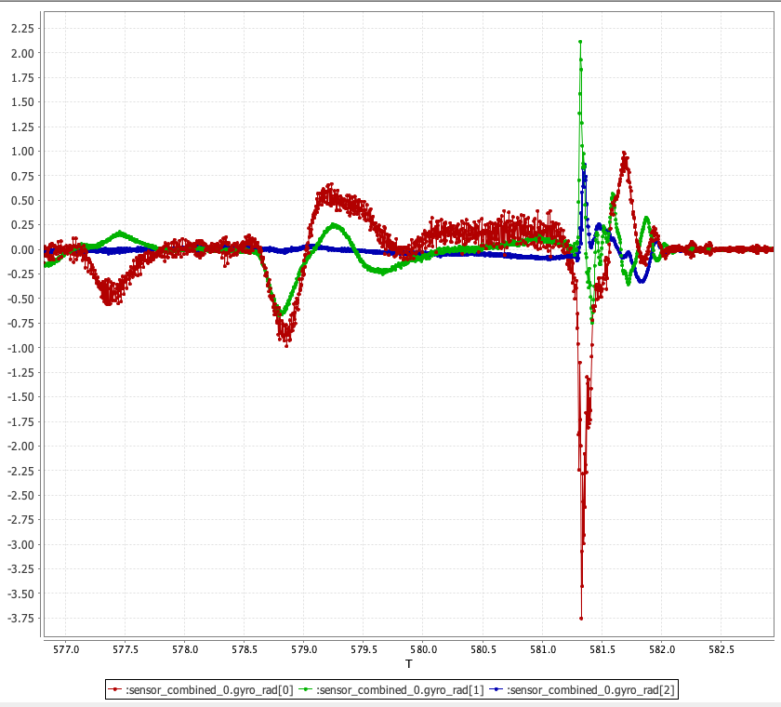Click the 581.5 x-axis tick label
Viewport: 781px width, 707px height.
[x=602, y=649]
